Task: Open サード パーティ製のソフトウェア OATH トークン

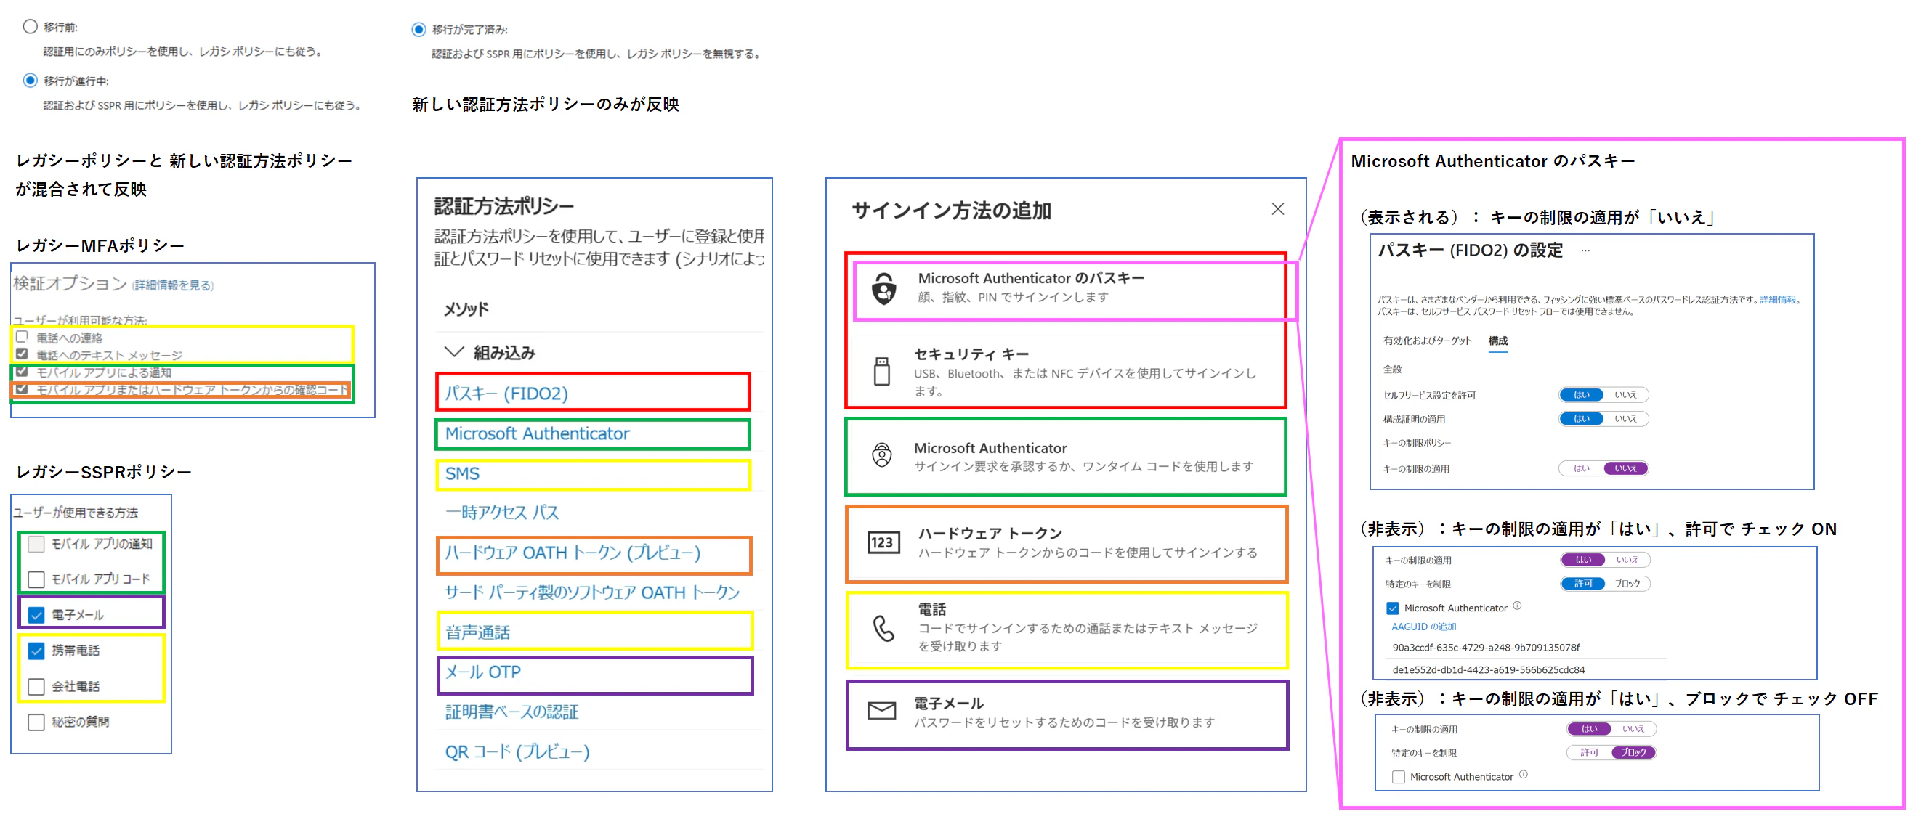Action: point(592,592)
